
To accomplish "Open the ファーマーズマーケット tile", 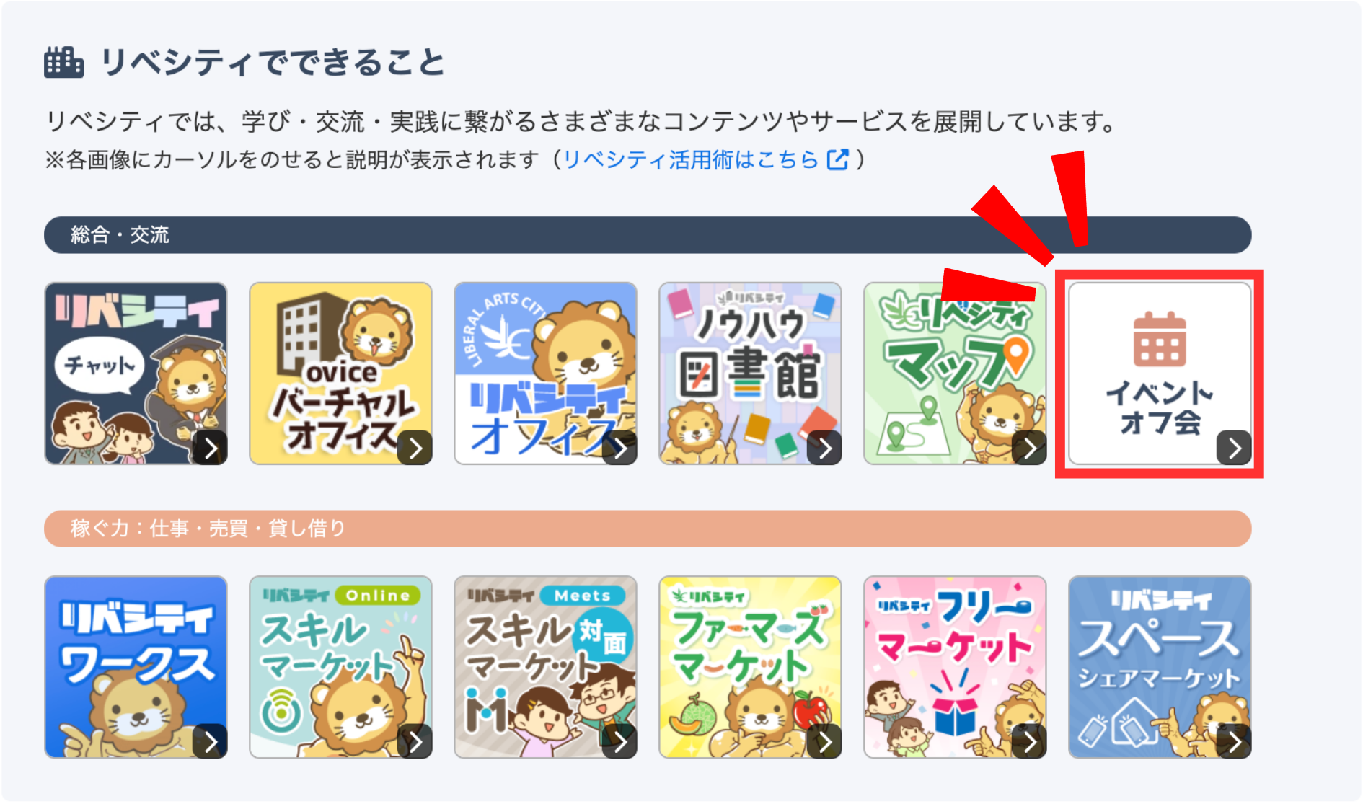I will coord(750,667).
